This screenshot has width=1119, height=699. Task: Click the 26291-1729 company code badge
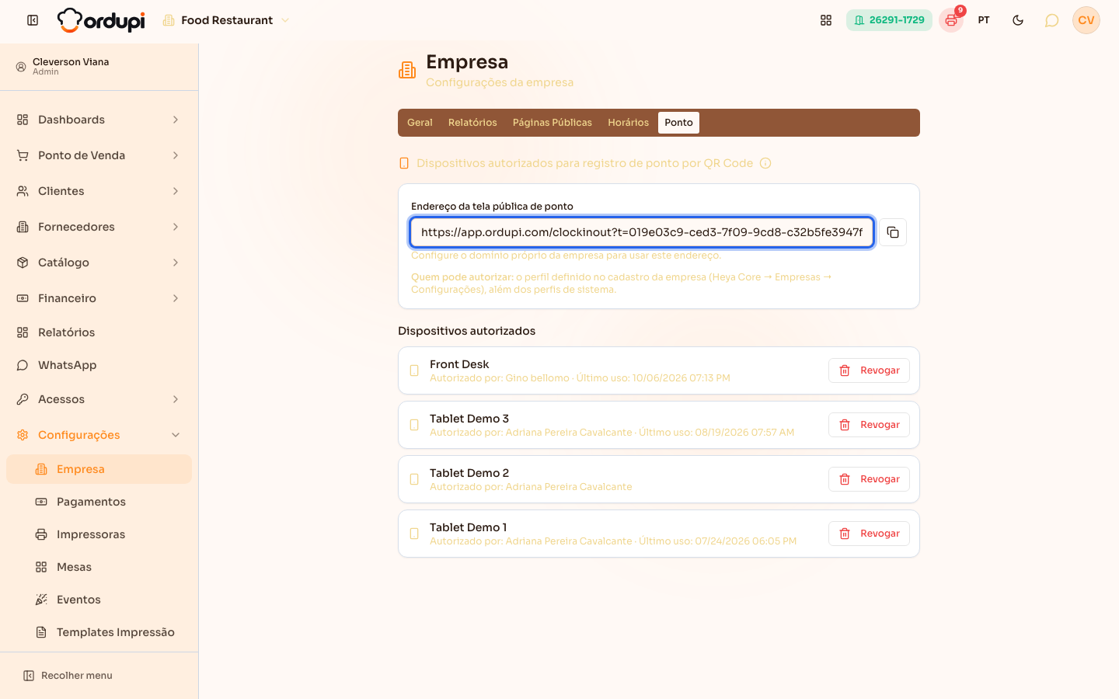coord(889,20)
